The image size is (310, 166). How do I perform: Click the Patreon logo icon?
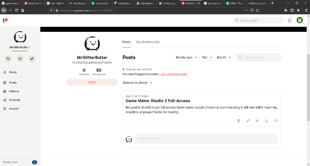pos(5,20)
